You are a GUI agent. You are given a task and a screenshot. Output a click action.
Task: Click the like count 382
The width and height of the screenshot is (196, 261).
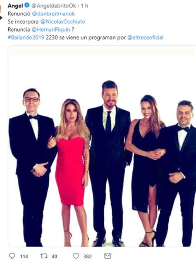coord(88,256)
